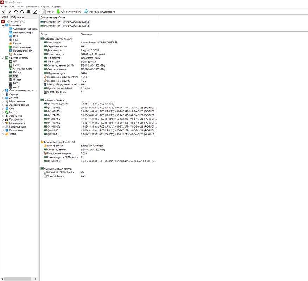Click the Отчёт toolbar button
Viewport: 308px width, 281px height.
[x=48, y=12]
